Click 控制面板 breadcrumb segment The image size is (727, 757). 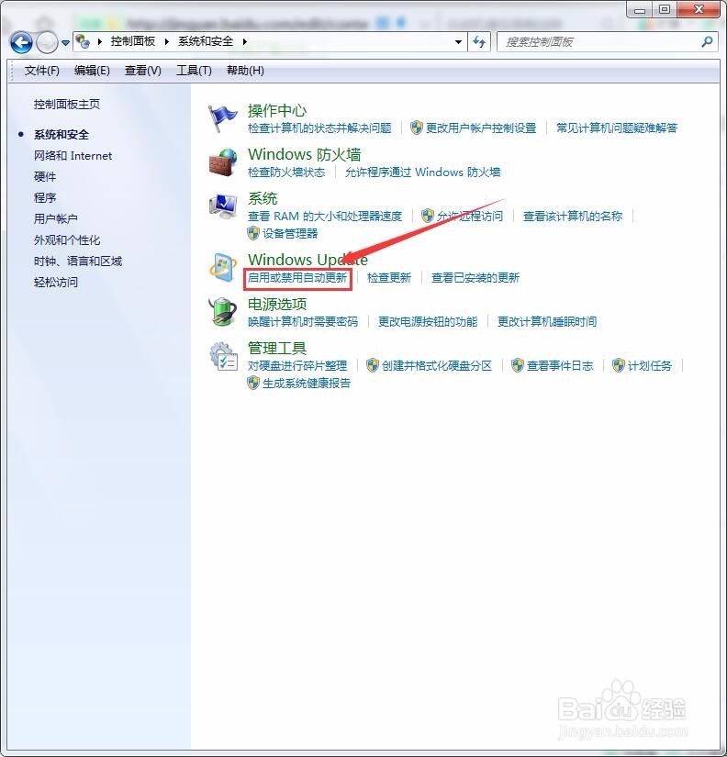pyautogui.click(x=133, y=41)
